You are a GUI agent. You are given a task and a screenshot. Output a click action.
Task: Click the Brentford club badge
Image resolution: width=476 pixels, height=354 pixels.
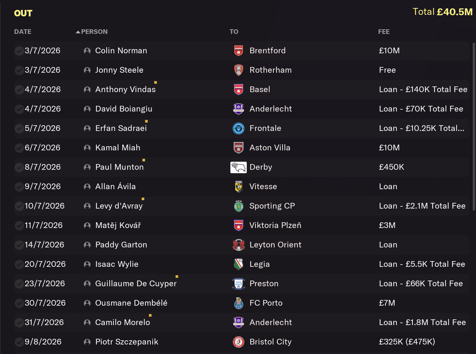(x=238, y=51)
